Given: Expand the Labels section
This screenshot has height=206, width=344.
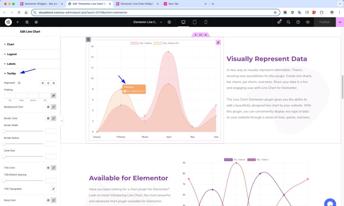Looking at the screenshot, I should [x=30, y=64].
